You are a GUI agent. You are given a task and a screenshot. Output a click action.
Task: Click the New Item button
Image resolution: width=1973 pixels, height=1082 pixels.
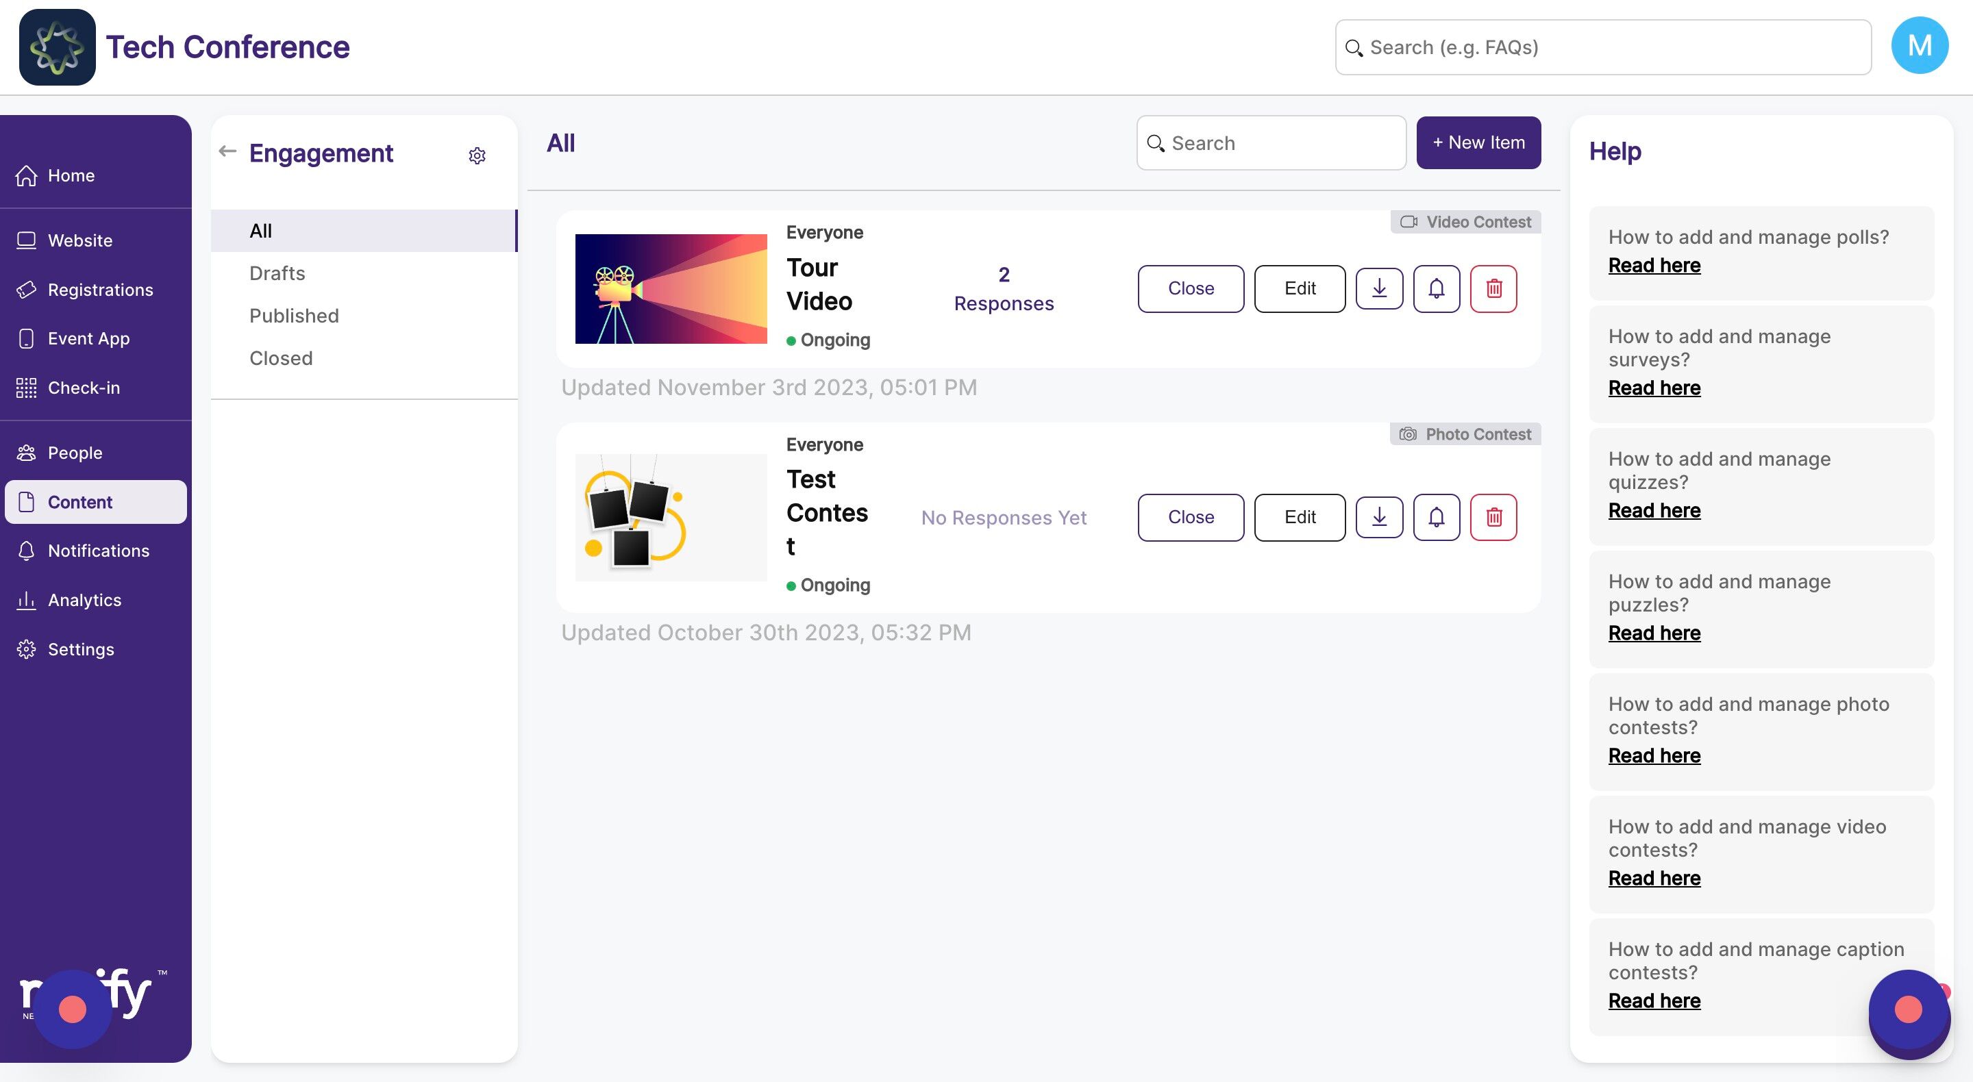coord(1478,143)
